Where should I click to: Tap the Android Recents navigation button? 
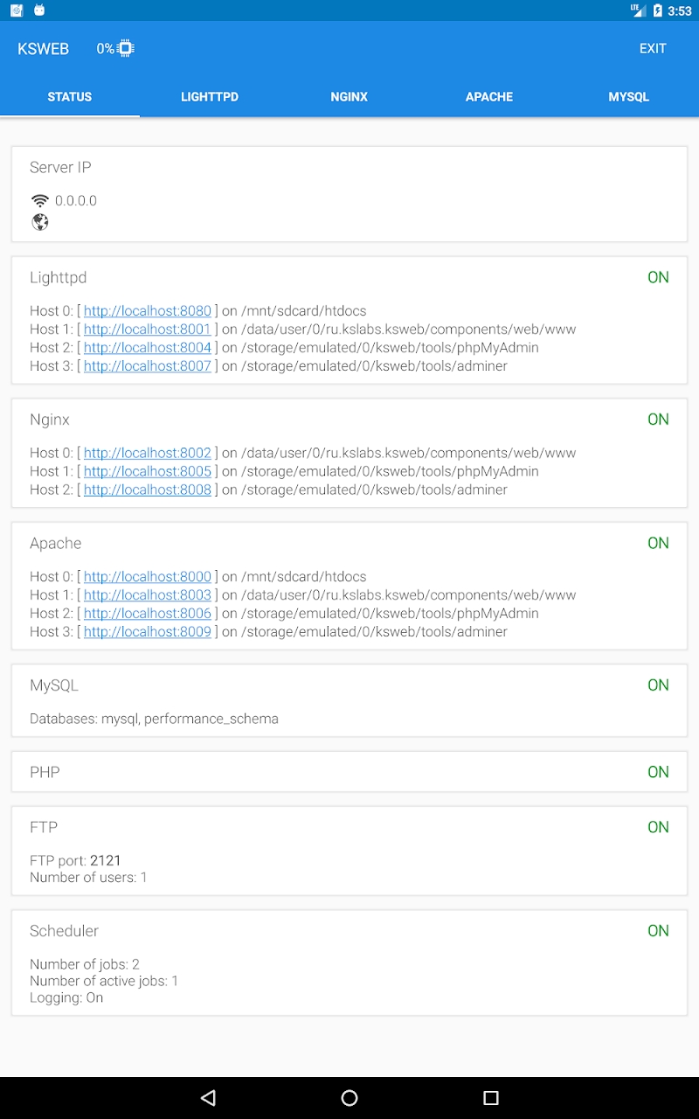pyautogui.click(x=491, y=1097)
